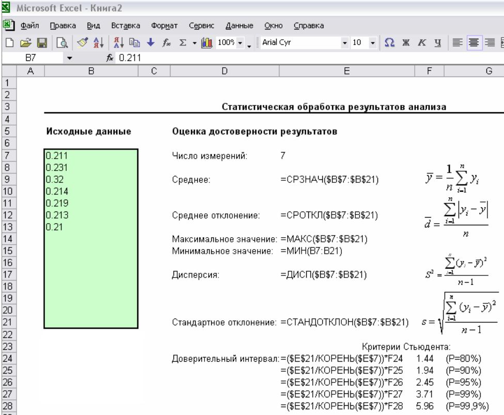Screen dimensions: 504x415
Task: Click formula bar containing 0.211
Action: (x=309, y=58)
